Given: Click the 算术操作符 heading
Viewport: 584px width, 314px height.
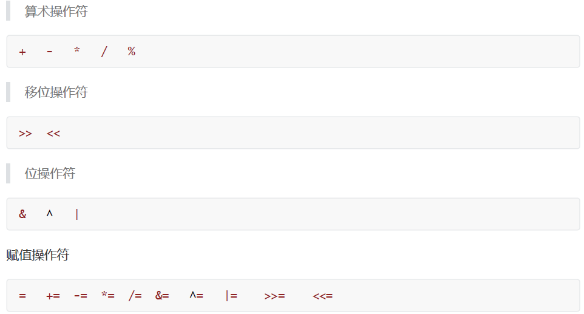Looking at the screenshot, I should pos(56,11).
